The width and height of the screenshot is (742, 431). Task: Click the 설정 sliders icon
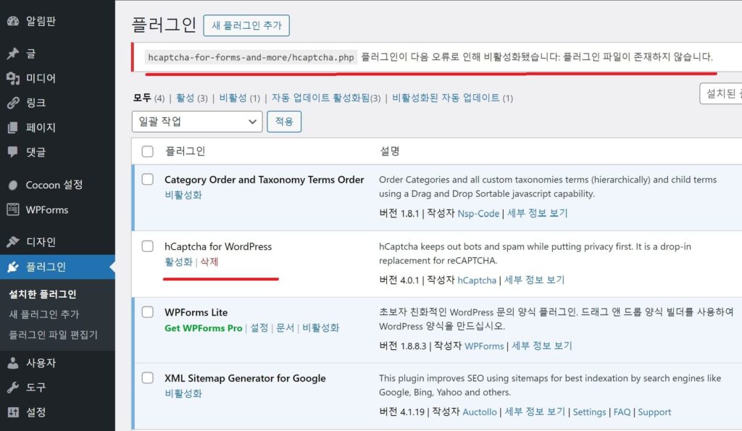click(13, 412)
